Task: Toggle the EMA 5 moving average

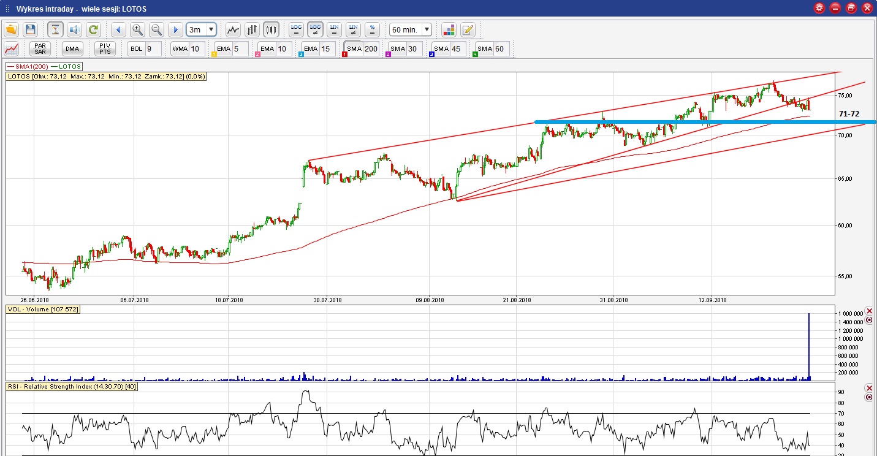Action: pos(224,49)
